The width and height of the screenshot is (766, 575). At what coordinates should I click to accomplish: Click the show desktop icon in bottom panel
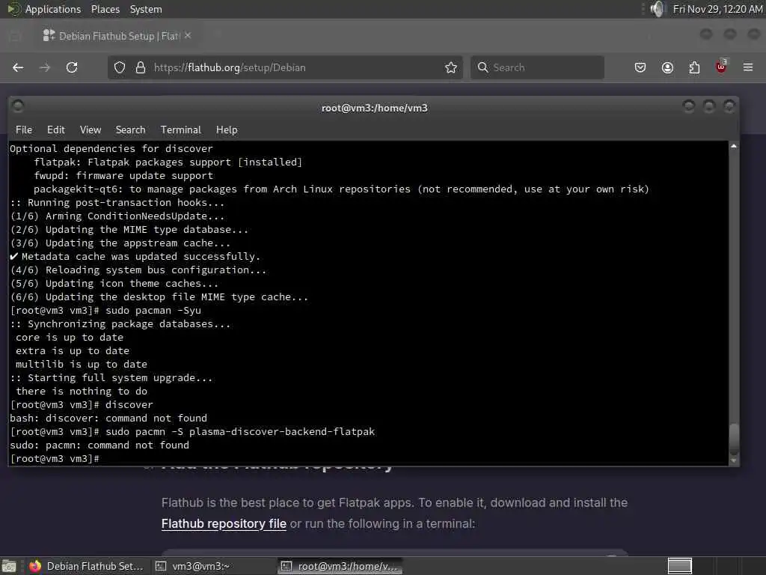click(9, 567)
